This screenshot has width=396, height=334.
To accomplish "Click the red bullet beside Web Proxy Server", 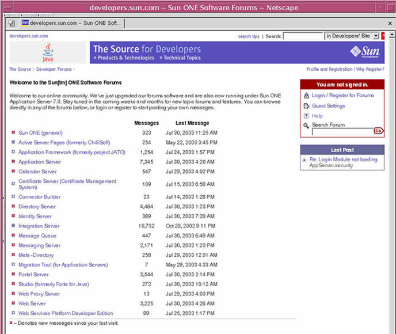I will pyautogui.click(x=13, y=293).
